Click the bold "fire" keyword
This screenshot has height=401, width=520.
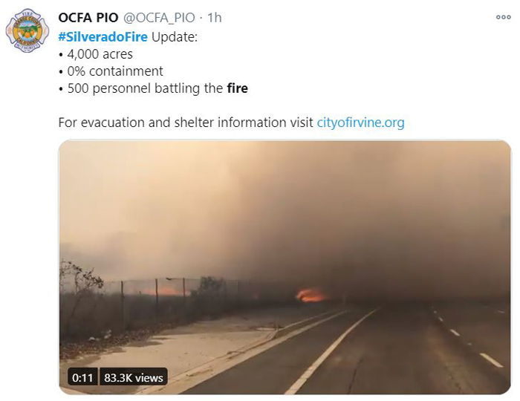click(x=238, y=88)
